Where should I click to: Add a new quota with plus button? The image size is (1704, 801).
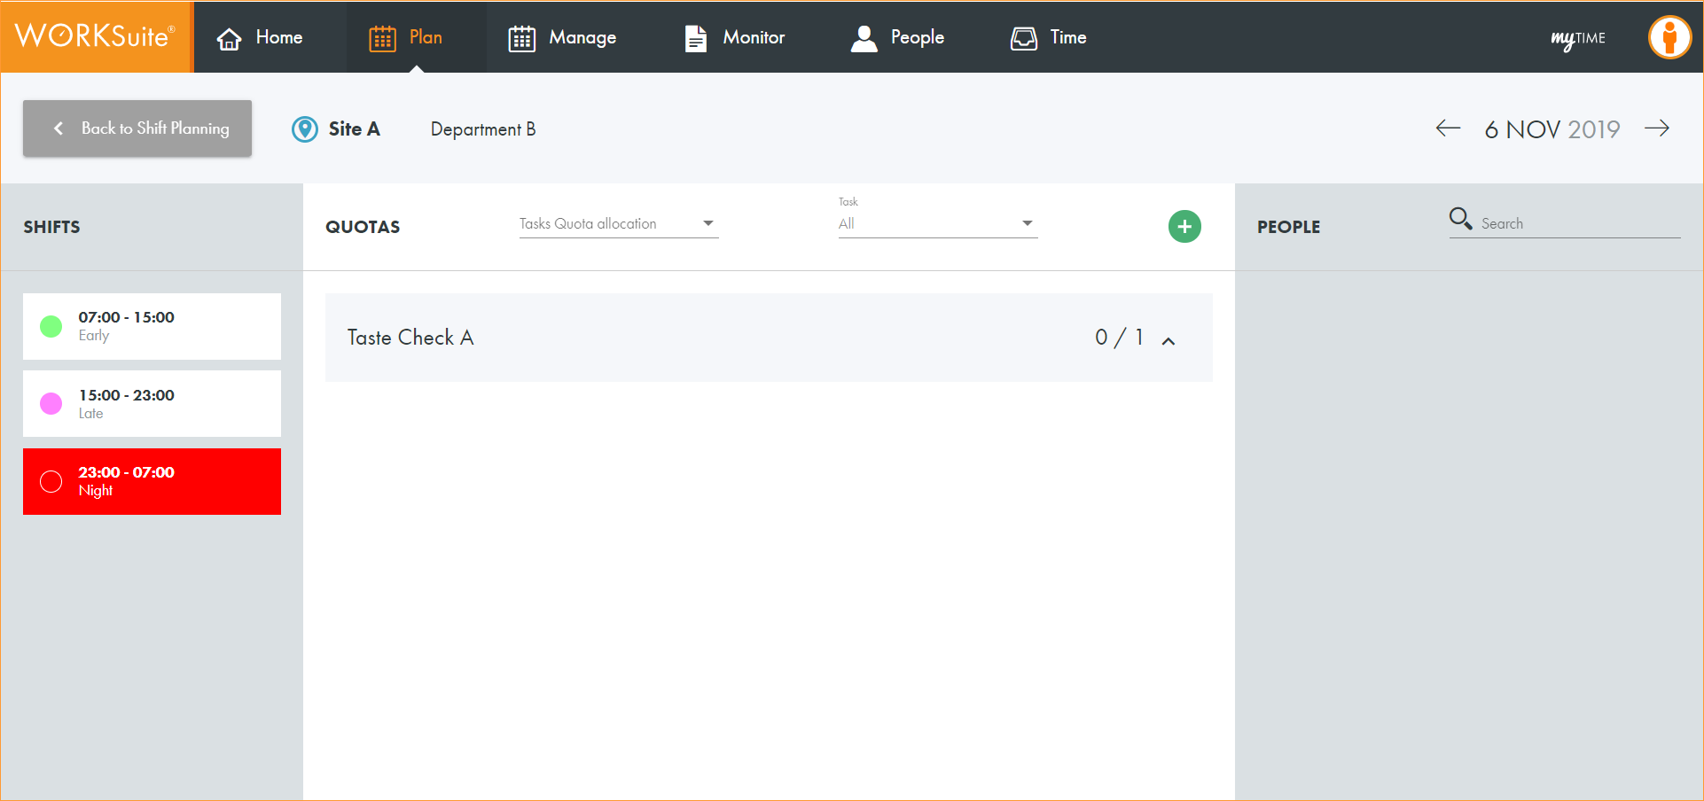pyautogui.click(x=1184, y=227)
